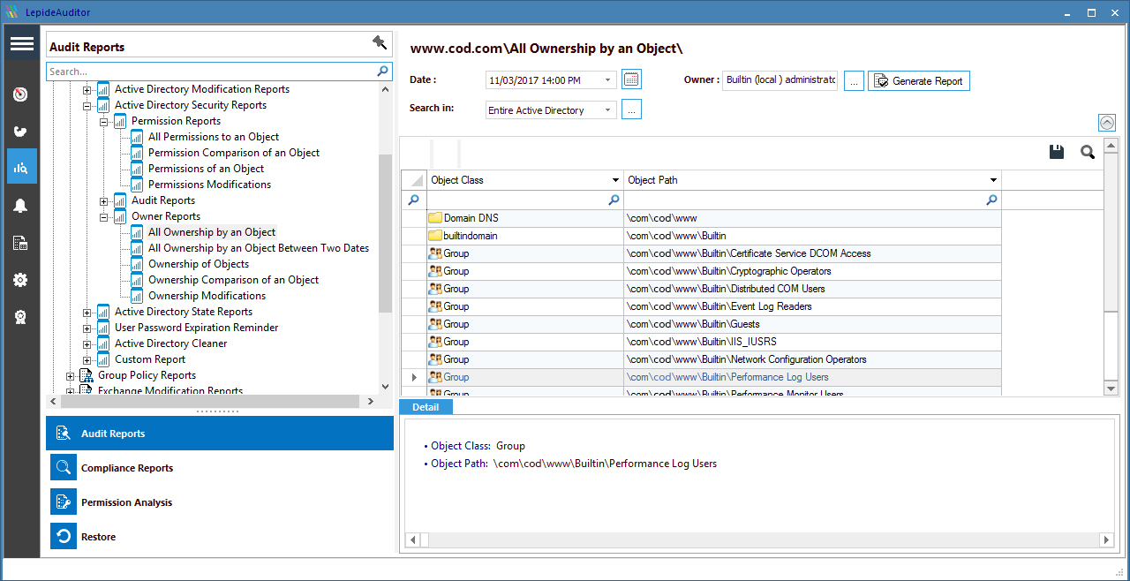Click the Generate Report button
Viewport: 1130px width, 581px height.
point(918,80)
